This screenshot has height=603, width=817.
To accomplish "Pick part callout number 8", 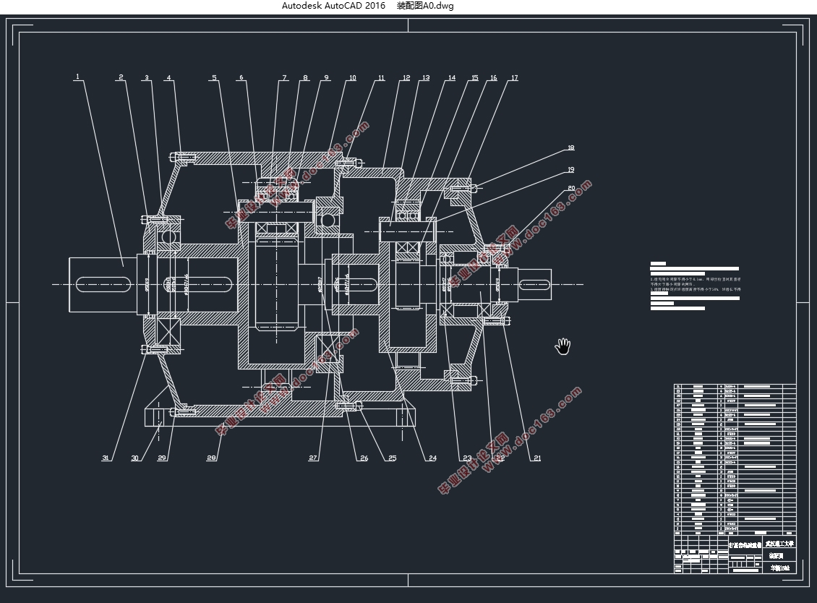I will [x=305, y=77].
